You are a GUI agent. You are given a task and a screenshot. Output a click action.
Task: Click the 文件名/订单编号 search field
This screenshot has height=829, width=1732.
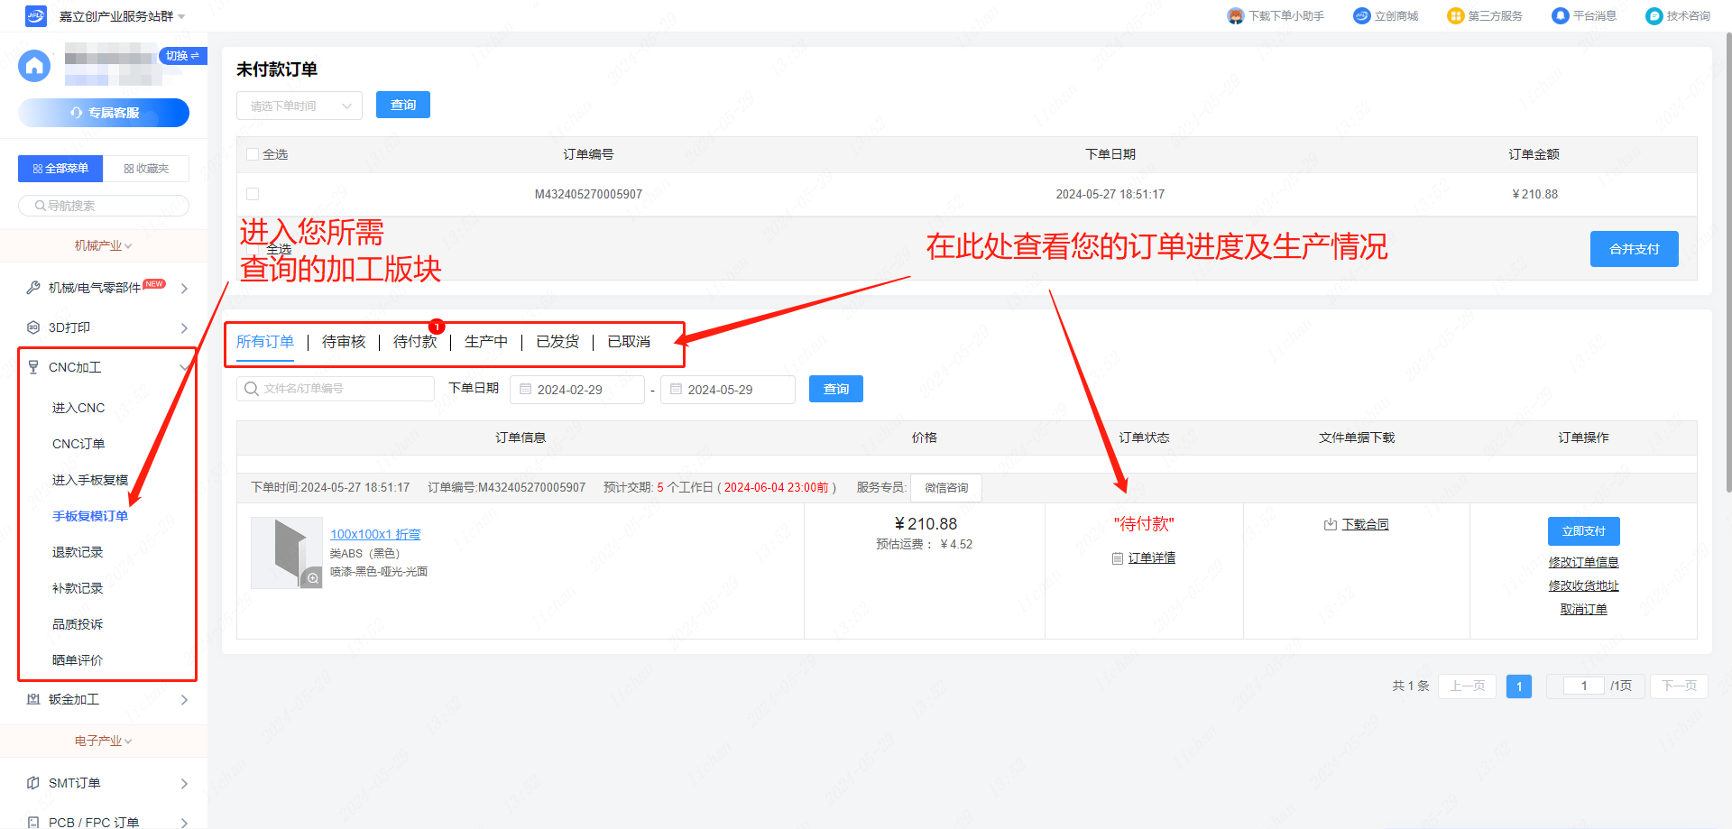(x=336, y=389)
